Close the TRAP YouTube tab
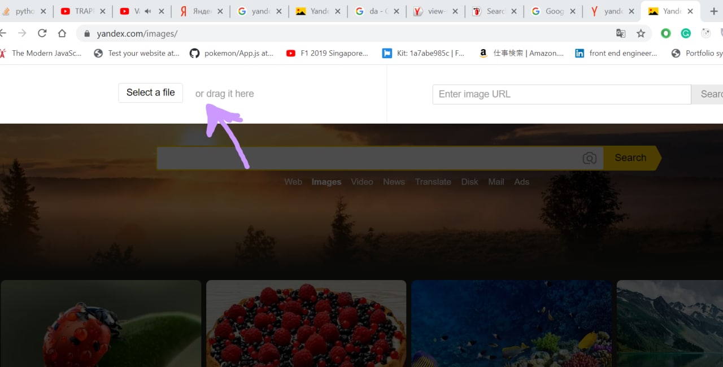This screenshot has width=723, height=367. (x=102, y=11)
